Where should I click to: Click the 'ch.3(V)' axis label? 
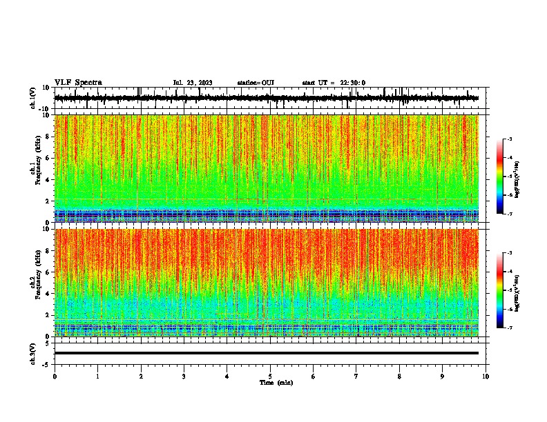(33, 354)
